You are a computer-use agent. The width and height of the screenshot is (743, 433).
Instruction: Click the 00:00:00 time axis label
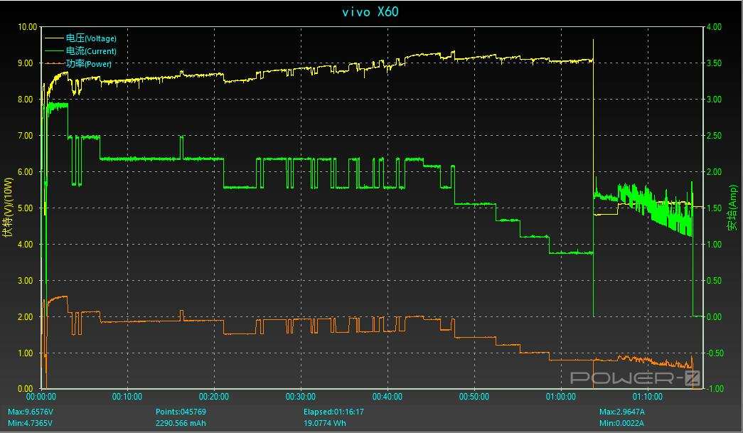(41, 397)
